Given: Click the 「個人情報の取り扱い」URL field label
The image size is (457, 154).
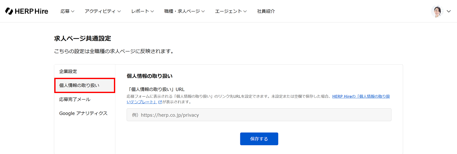Looking at the screenshot, I should tap(156, 89).
